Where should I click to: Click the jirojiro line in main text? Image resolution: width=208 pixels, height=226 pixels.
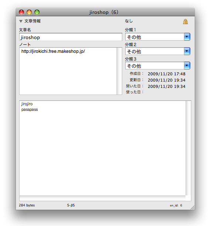pos(27,104)
